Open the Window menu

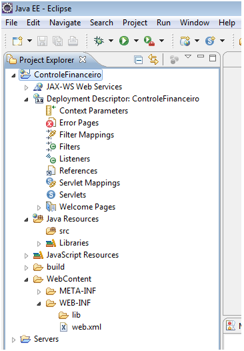pyautogui.click(x=195, y=23)
